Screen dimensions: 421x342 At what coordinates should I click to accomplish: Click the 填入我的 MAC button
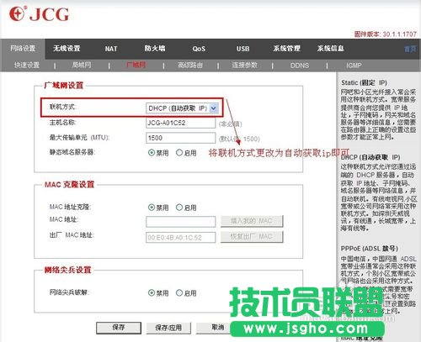coord(252,221)
